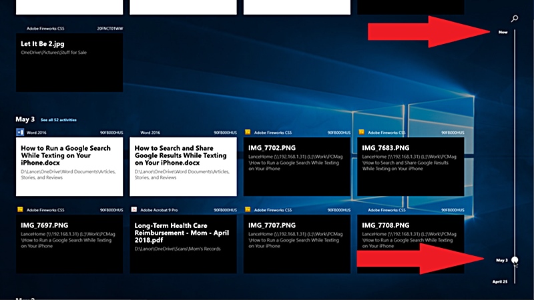The width and height of the screenshot is (534, 300).
Task: Open How to Run a Google Search docx card
Action: pos(69,167)
